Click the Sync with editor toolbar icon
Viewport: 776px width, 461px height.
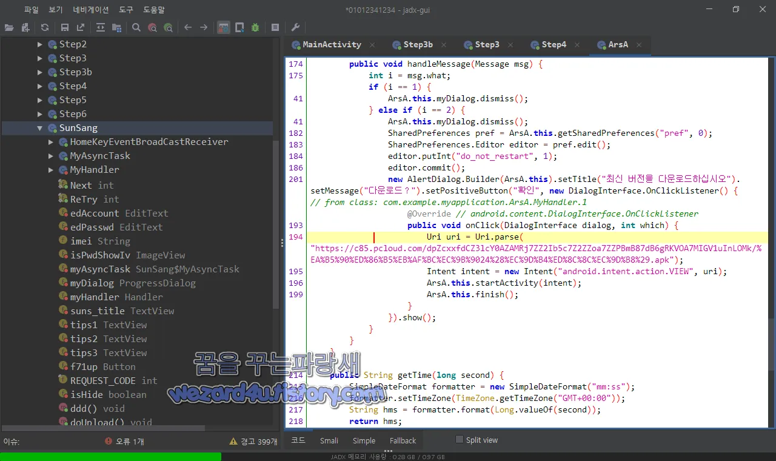coord(101,27)
